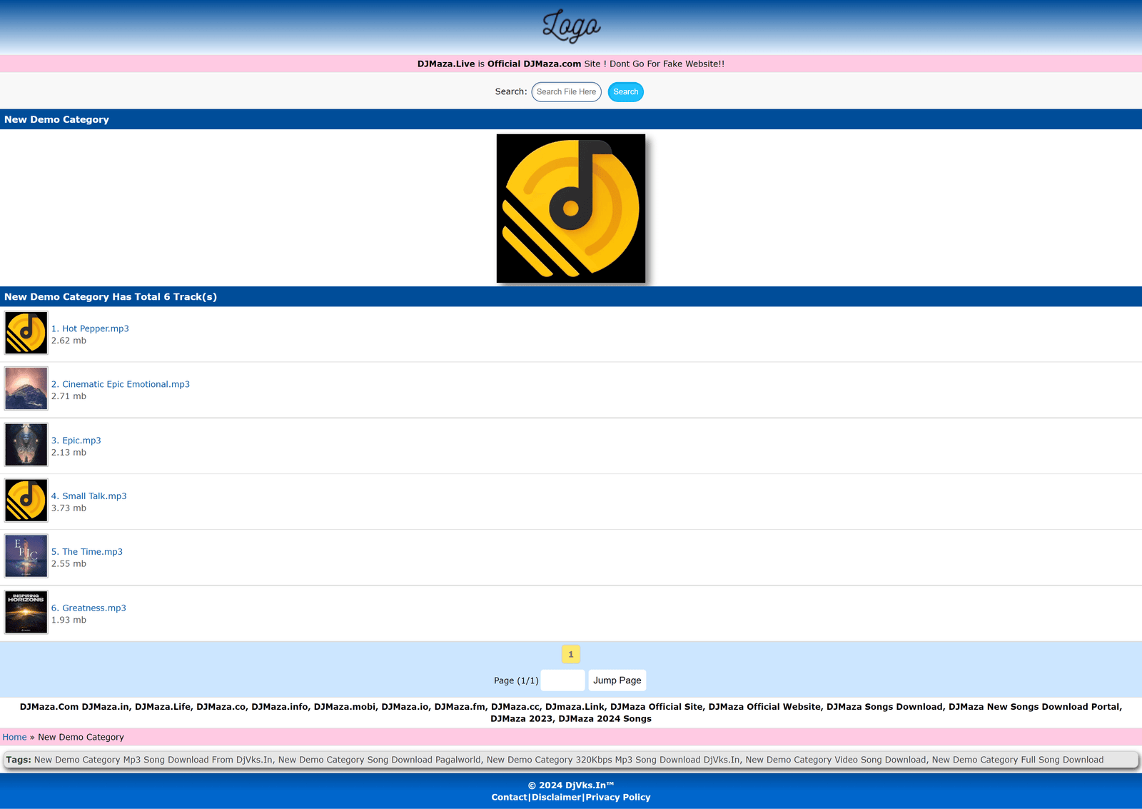This screenshot has width=1142, height=809.
Task: Click the Epic.mp3 album art thumbnail
Action: [x=26, y=444]
